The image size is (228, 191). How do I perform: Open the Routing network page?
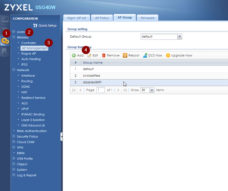(27, 81)
